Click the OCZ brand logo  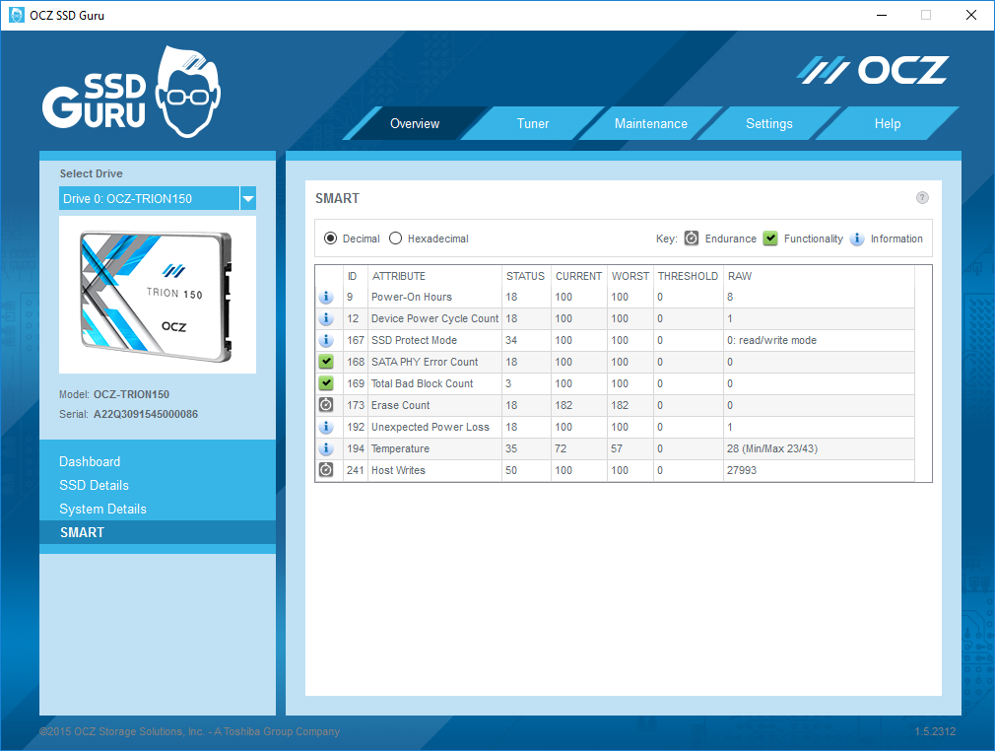point(872,70)
